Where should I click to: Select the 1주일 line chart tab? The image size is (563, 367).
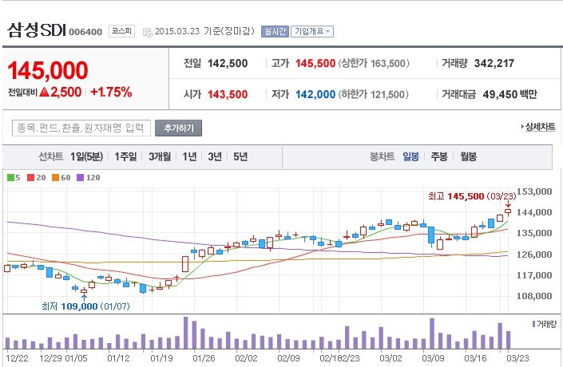click(125, 157)
